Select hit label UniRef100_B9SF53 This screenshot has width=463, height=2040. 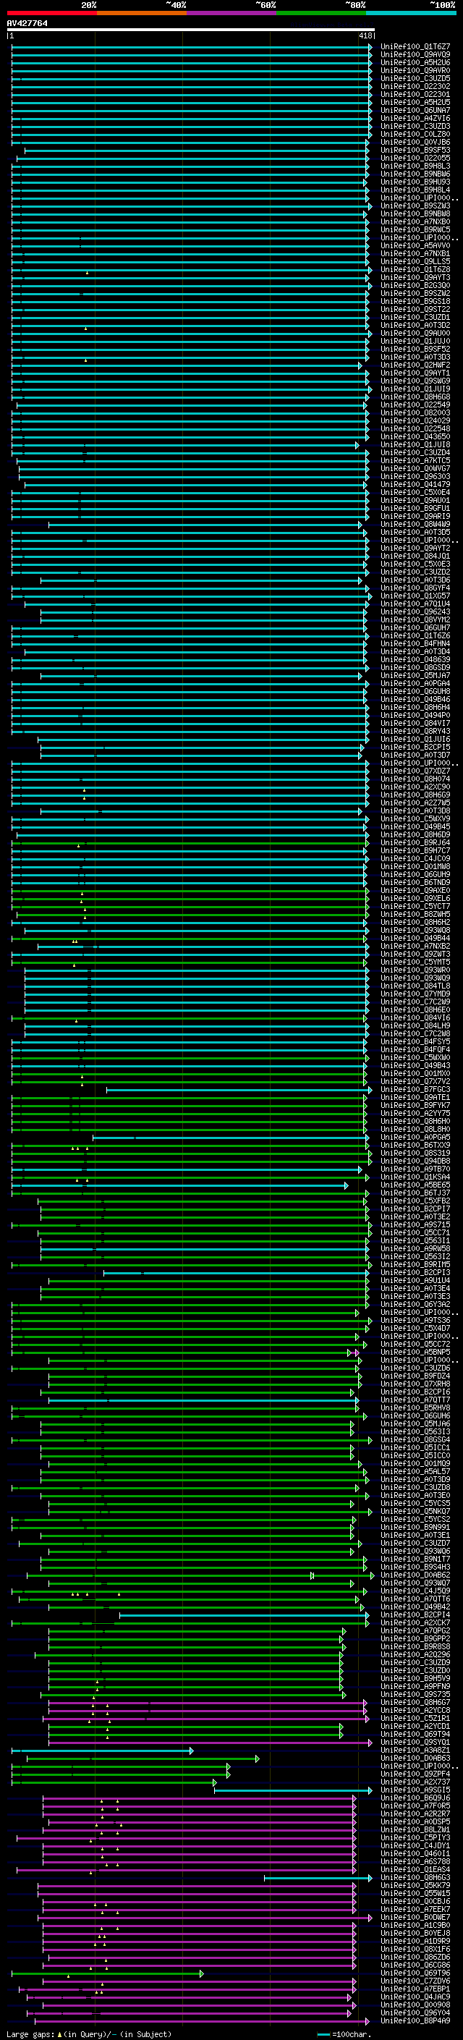pos(415,151)
